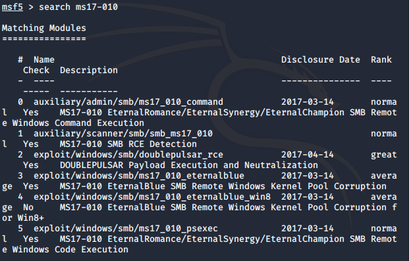Click the 'Description' column header
The height and width of the screenshot is (261, 409).
tap(89, 71)
